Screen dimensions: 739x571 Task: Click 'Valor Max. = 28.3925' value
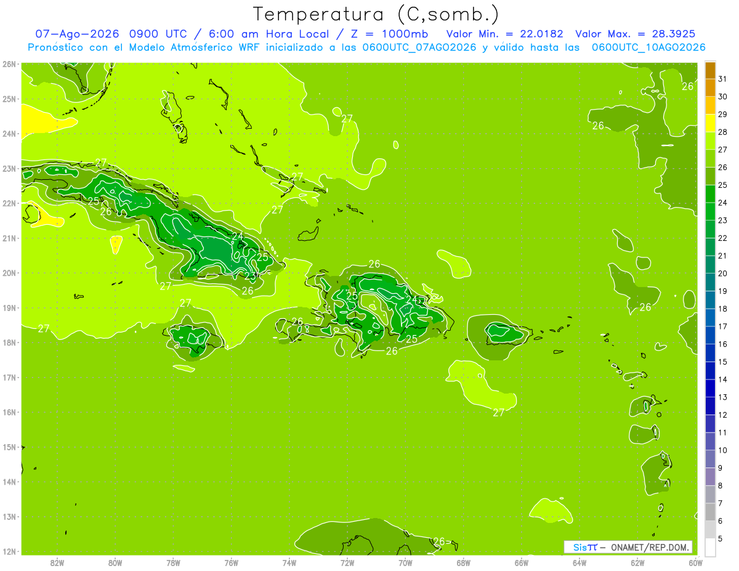[x=636, y=34]
